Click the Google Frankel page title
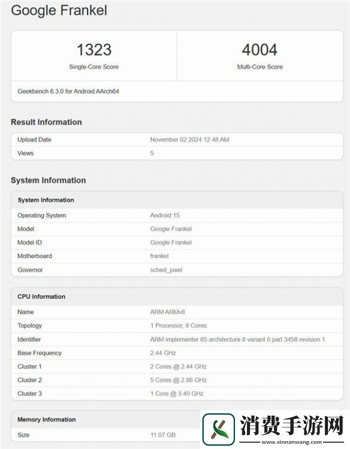Viewport: 350px width, 449px height. tap(59, 10)
